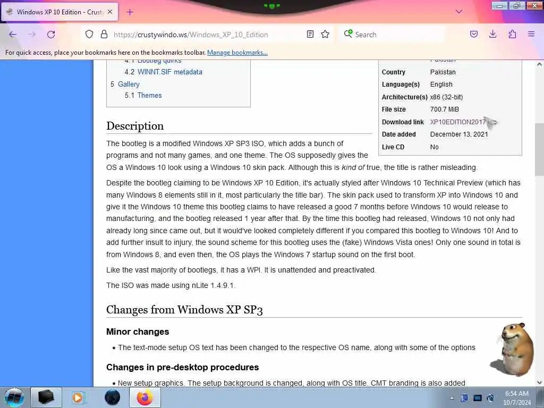This screenshot has height=408, width=544.
Task: Click the Description heading
Action: pos(135,126)
